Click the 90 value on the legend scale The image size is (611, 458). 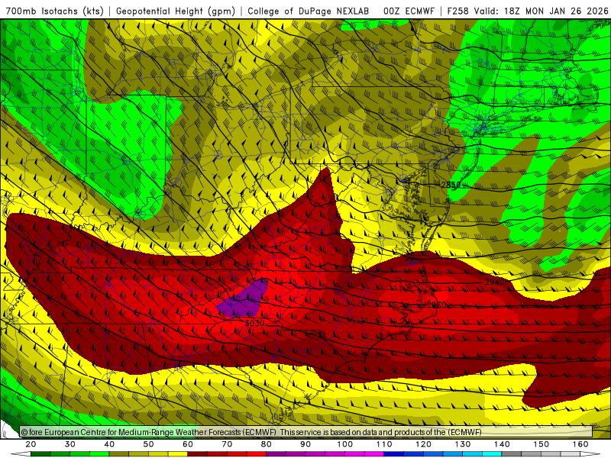pos(305,444)
